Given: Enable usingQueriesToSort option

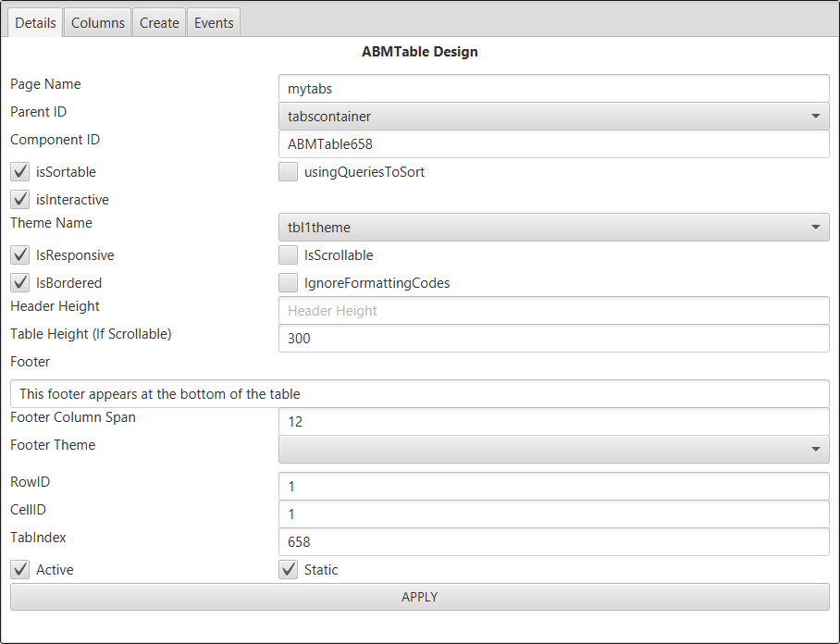Looking at the screenshot, I should coord(289,172).
